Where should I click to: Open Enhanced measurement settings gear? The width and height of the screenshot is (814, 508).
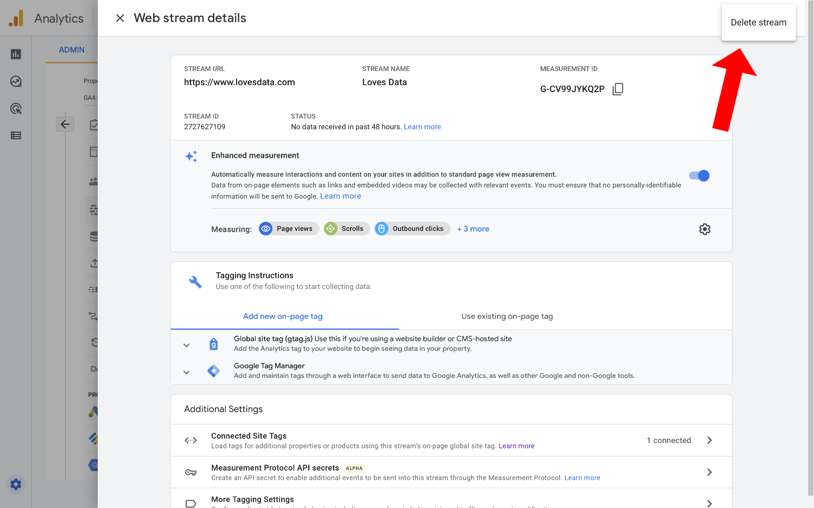704,229
